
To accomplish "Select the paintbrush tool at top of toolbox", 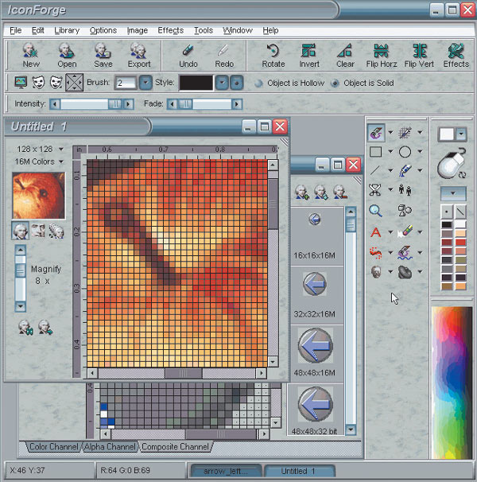I will tap(376, 133).
